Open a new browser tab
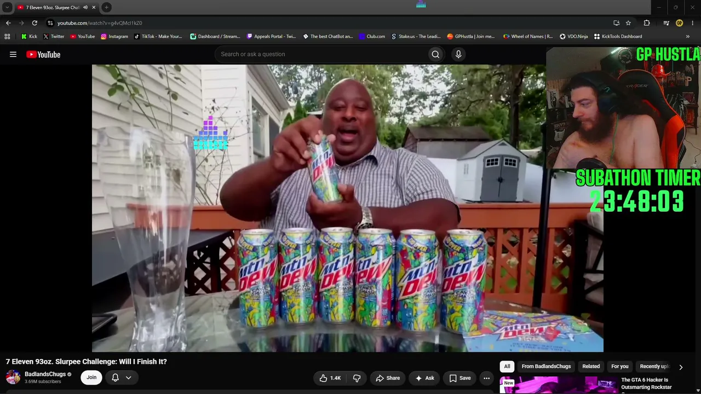The image size is (701, 394). [x=106, y=7]
